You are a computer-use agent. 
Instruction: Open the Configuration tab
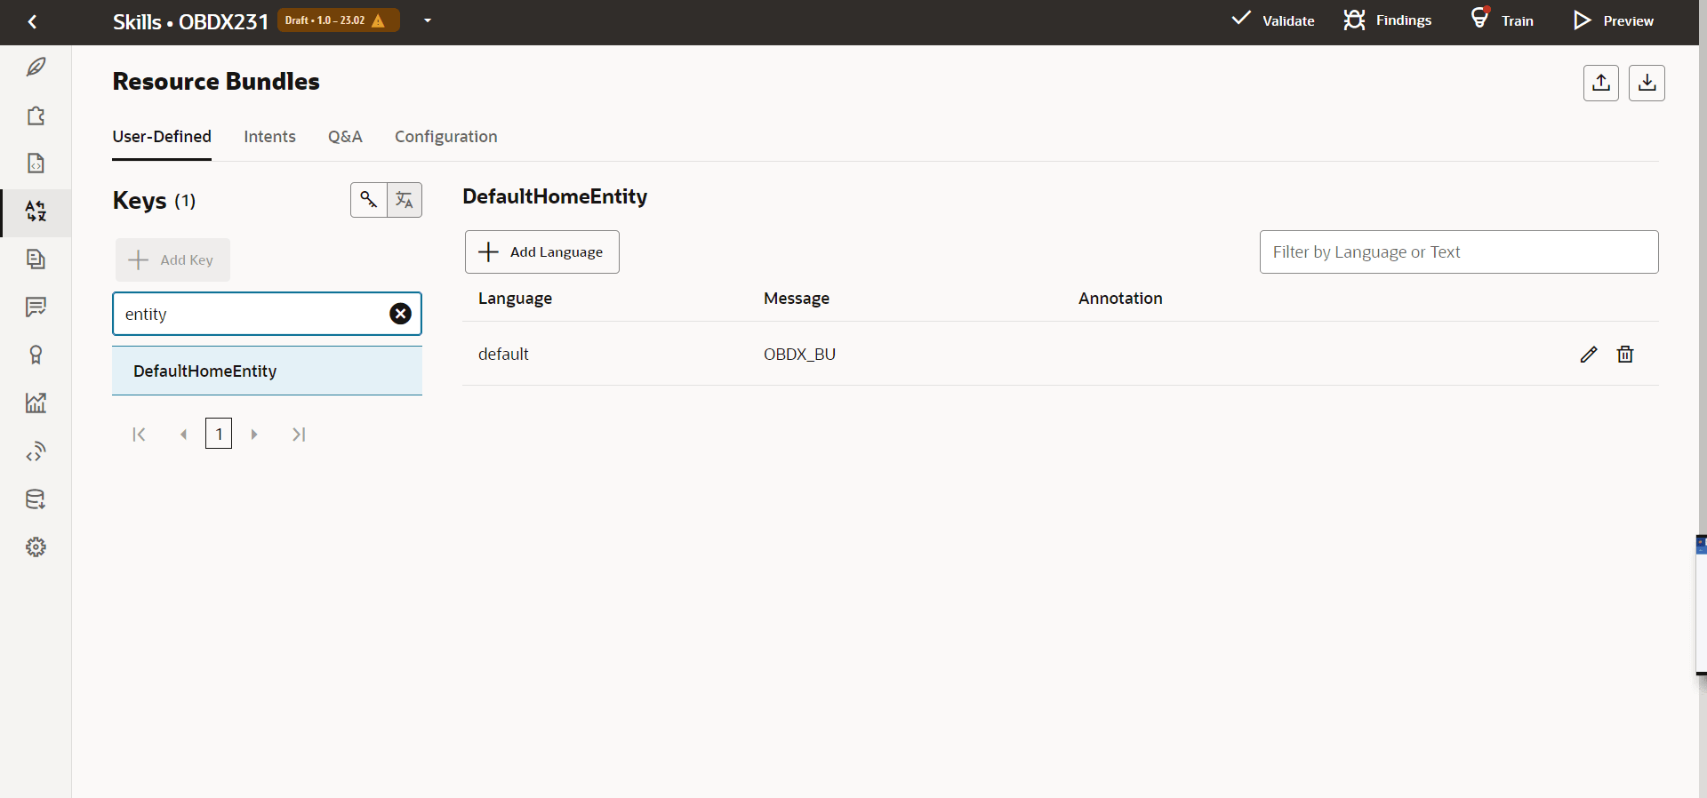tap(445, 137)
